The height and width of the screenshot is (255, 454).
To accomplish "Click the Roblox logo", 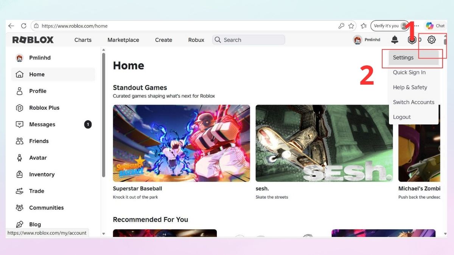I will 33,40.
